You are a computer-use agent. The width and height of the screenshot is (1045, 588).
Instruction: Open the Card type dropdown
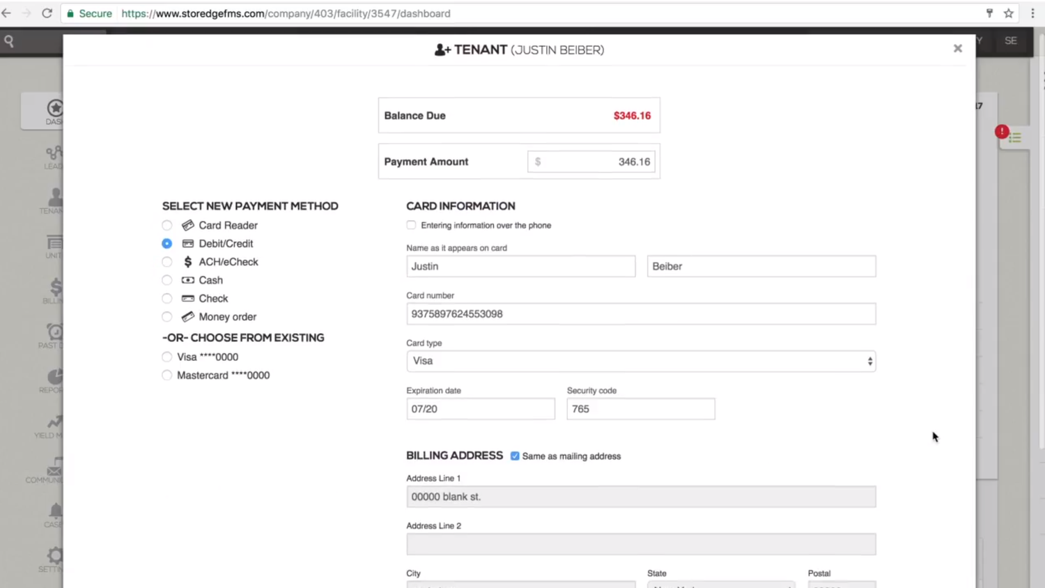[640, 361]
